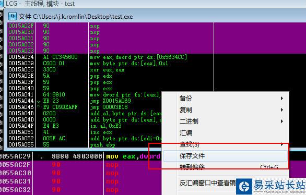Screen dimensions: 306x195
Task: Select address row 0015A052
Action: [21, 138]
